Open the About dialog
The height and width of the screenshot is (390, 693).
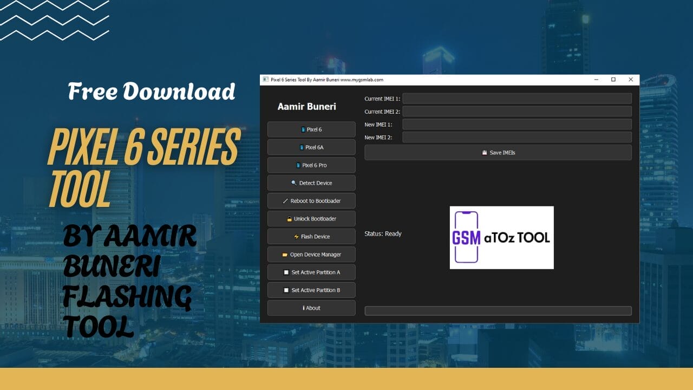311,308
